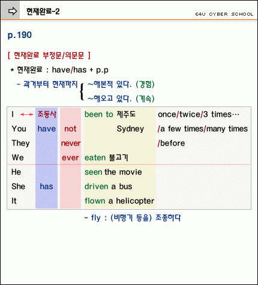Click 'driven a bus' phrase
The image size is (258, 285).
tap(108, 186)
